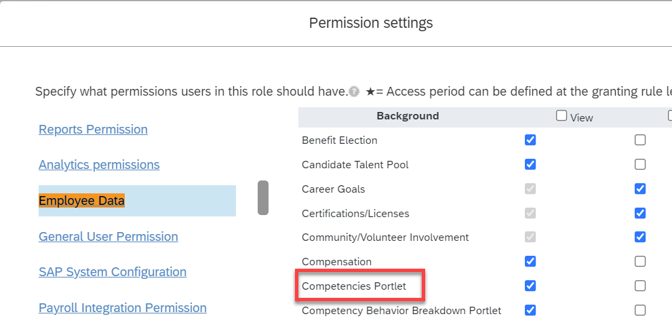Enable Competencies Portlet second column checkbox
The image size is (672, 325).
point(640,286)
